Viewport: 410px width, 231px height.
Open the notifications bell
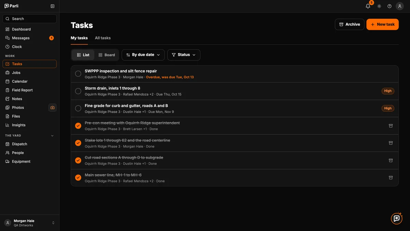click(x=368, y=6)
